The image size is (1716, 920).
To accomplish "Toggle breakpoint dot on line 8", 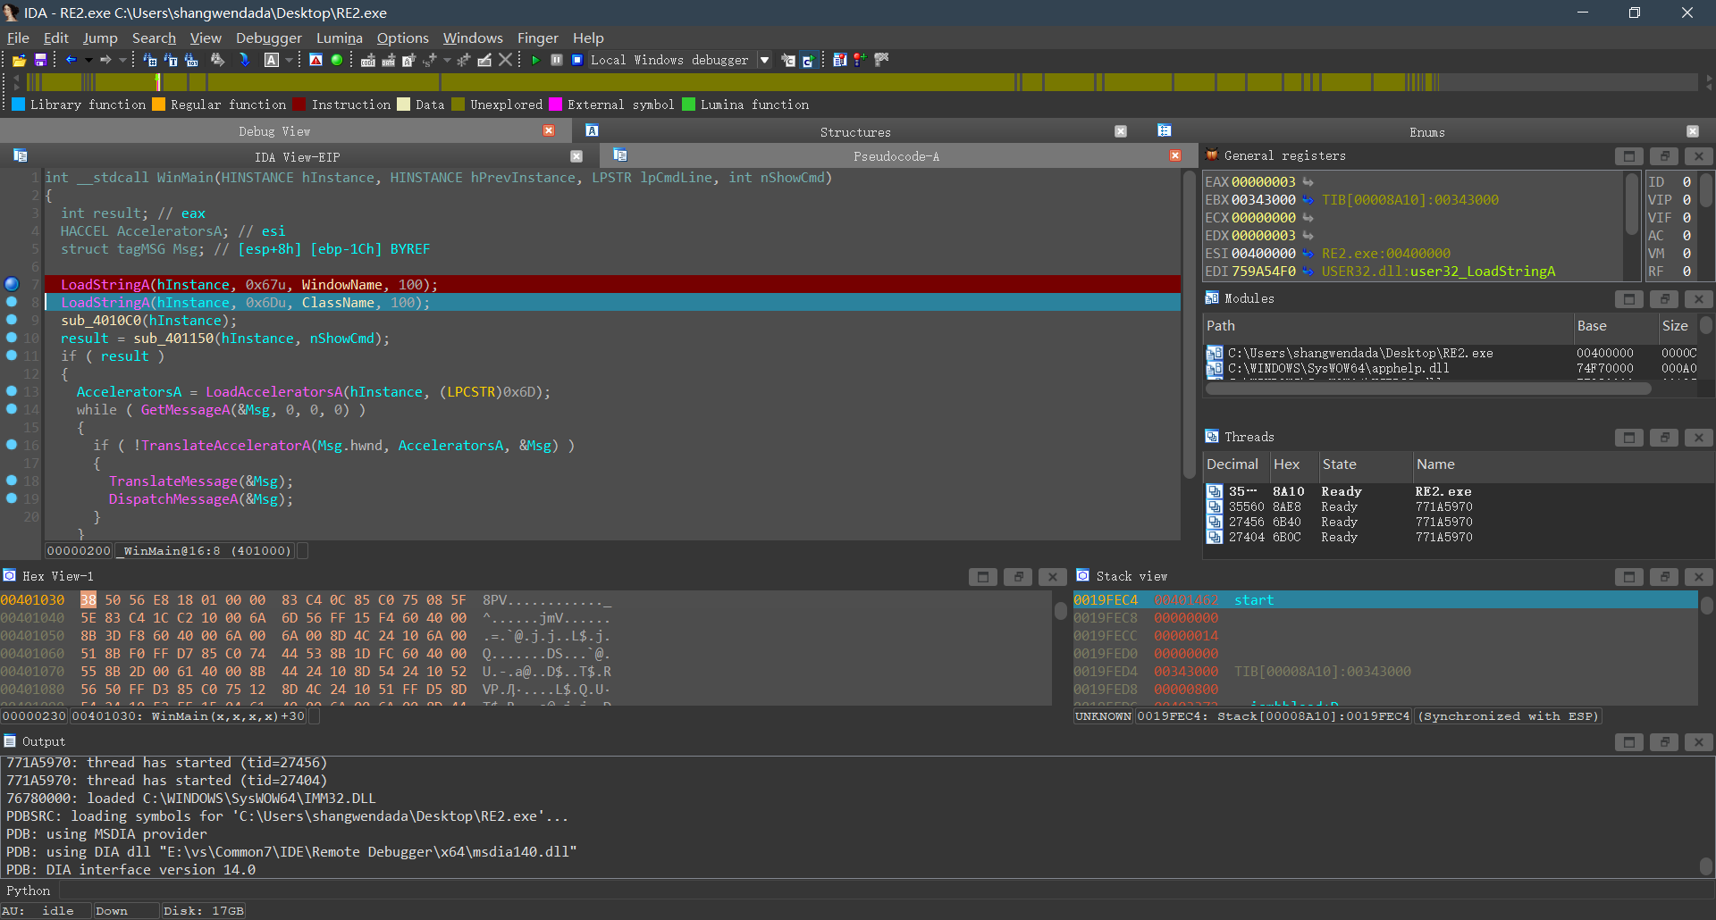I will click(x=12, y=302).
